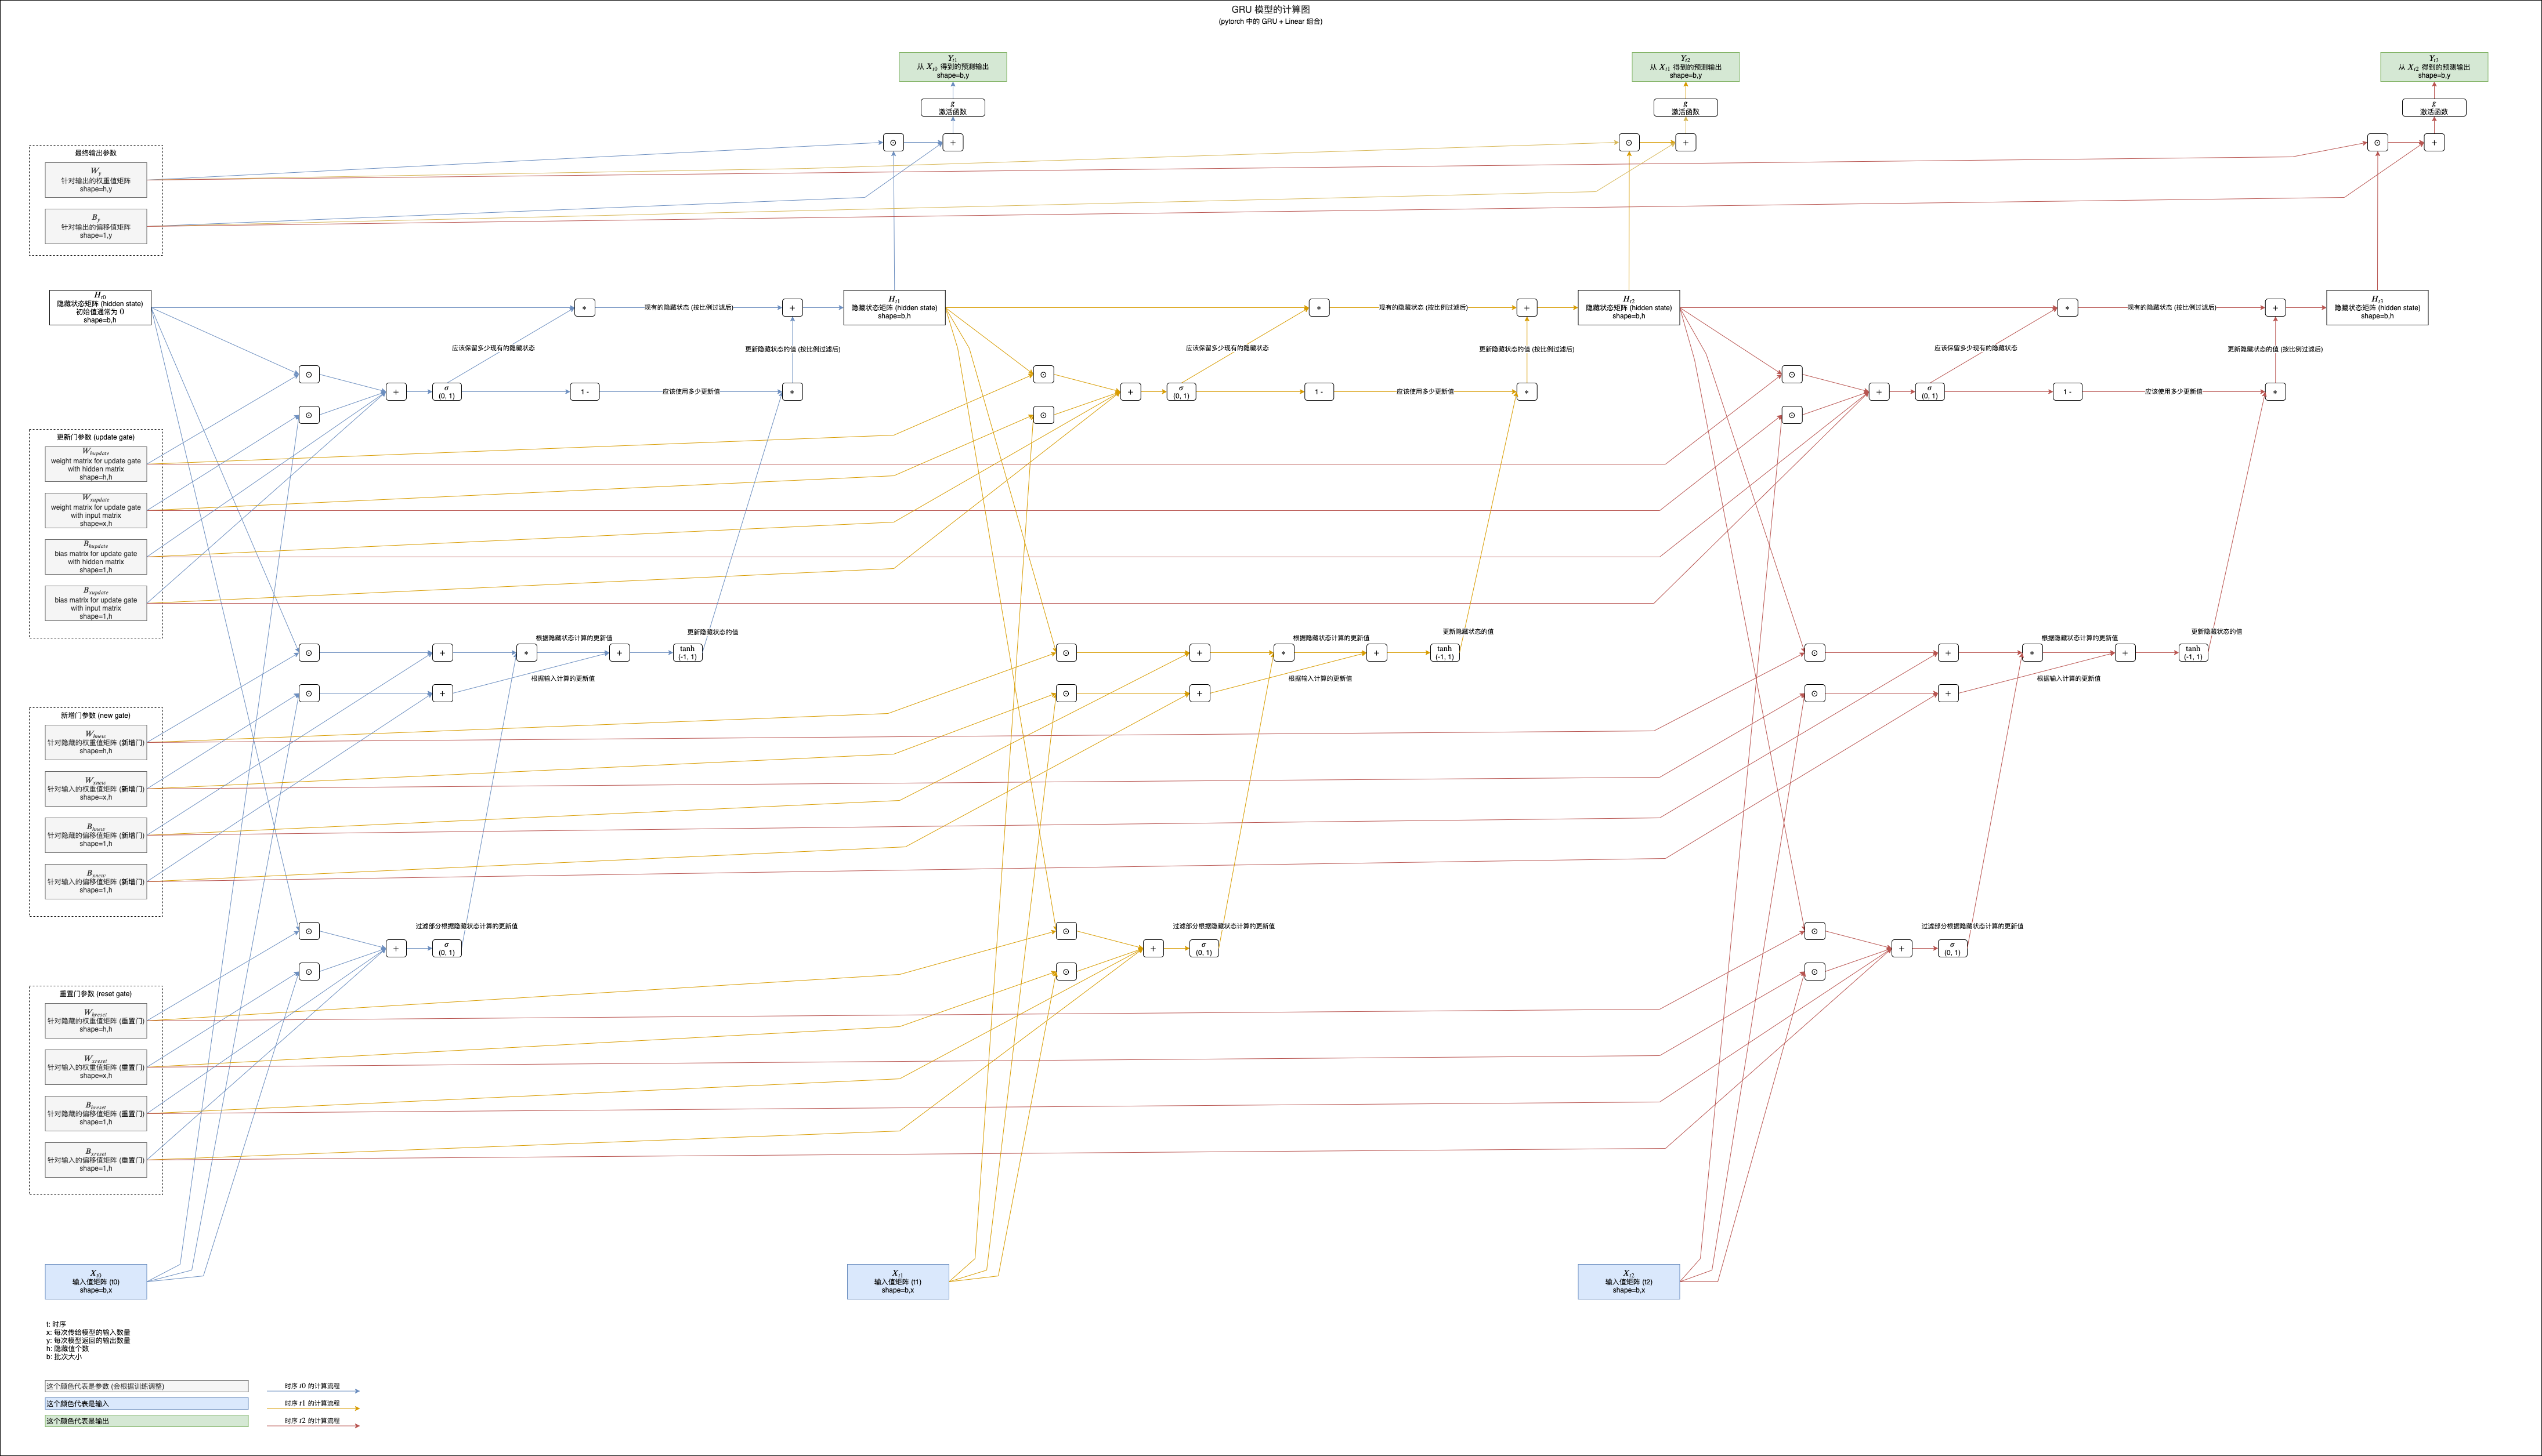2542x1456 pixels.
Task: Select the X_t1 input matrix node
Action: click(898, 1282)
